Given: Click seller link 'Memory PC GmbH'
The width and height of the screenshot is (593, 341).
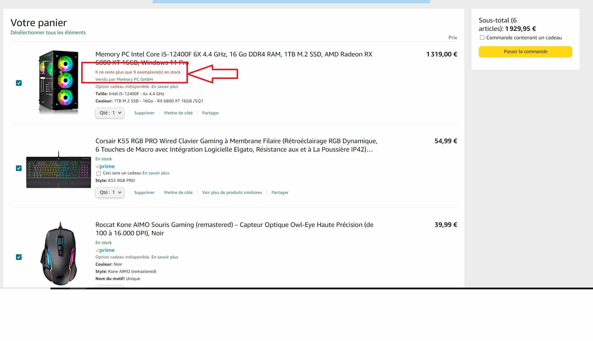Looking at the screenshot, I should click(x=135, y=79).
